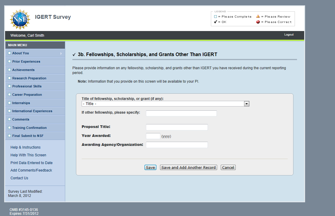Viewport: 335px width, 216px height.
Task: Click the About You arrow icon
Action: coord(61,53)
